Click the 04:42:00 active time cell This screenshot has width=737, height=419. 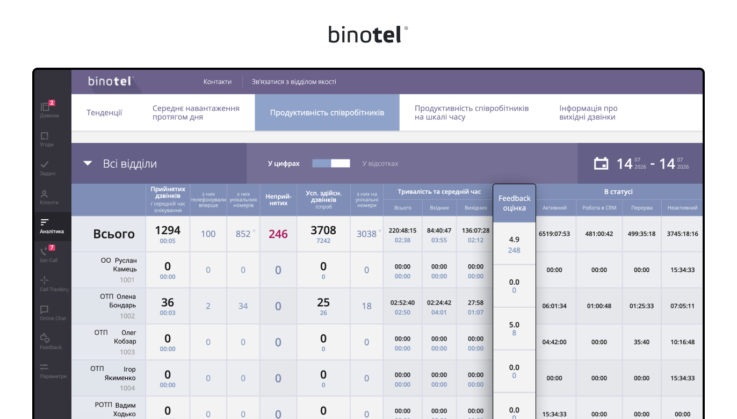[554, 342]
